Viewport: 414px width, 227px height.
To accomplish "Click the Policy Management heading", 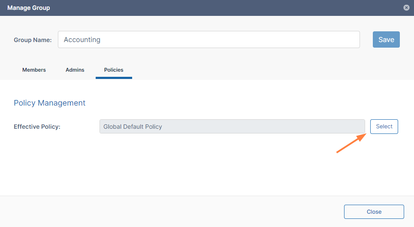I will pos(50,103).
